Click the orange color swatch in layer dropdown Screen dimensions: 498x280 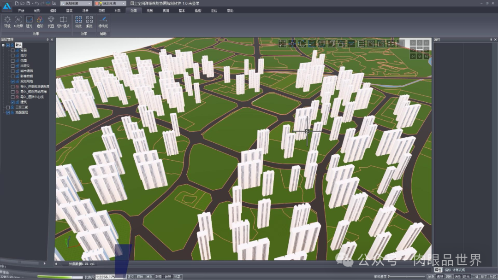click(97, 3)
